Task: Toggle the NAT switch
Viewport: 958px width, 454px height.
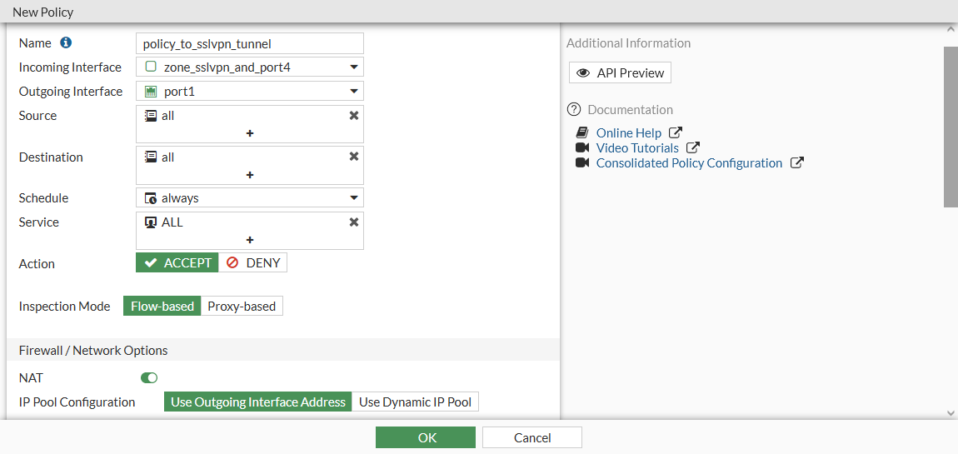Action: [x=149, y=378]
